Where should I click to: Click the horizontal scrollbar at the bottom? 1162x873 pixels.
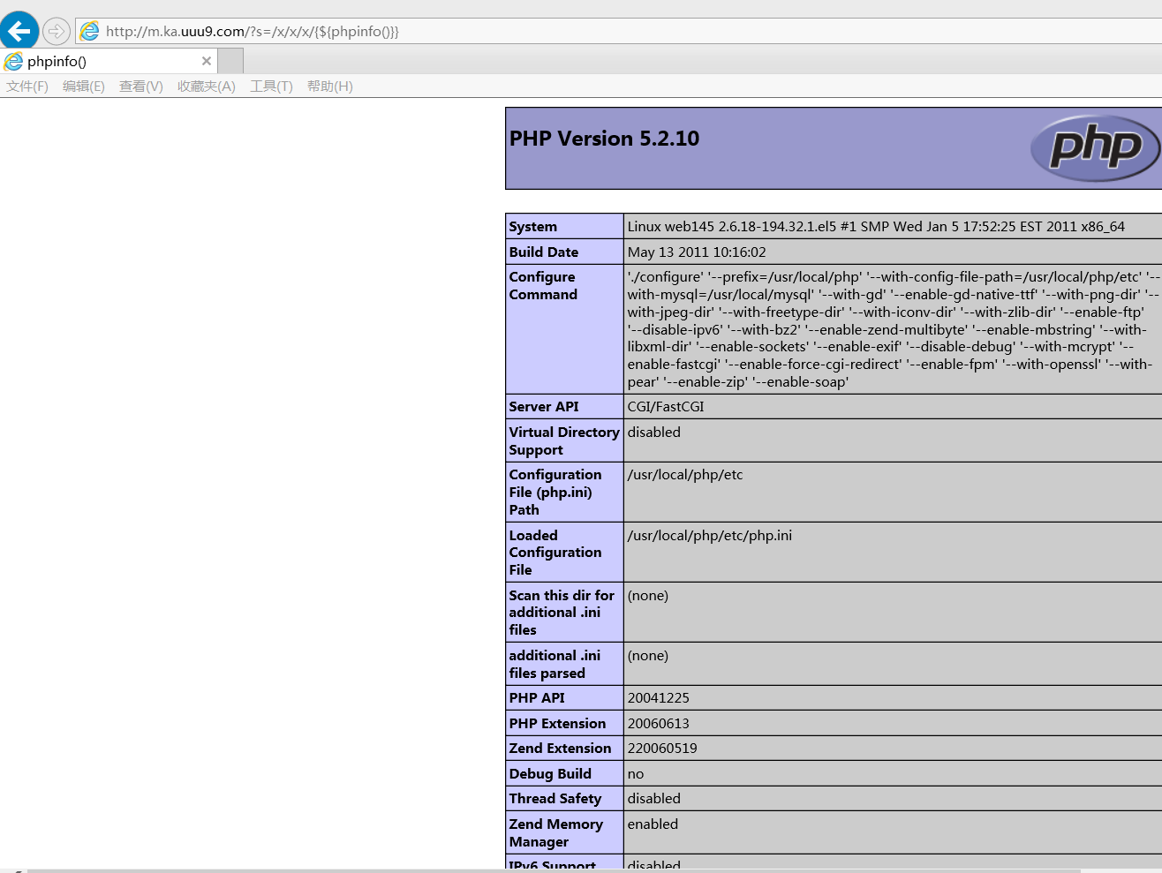[x=554, y=870]
